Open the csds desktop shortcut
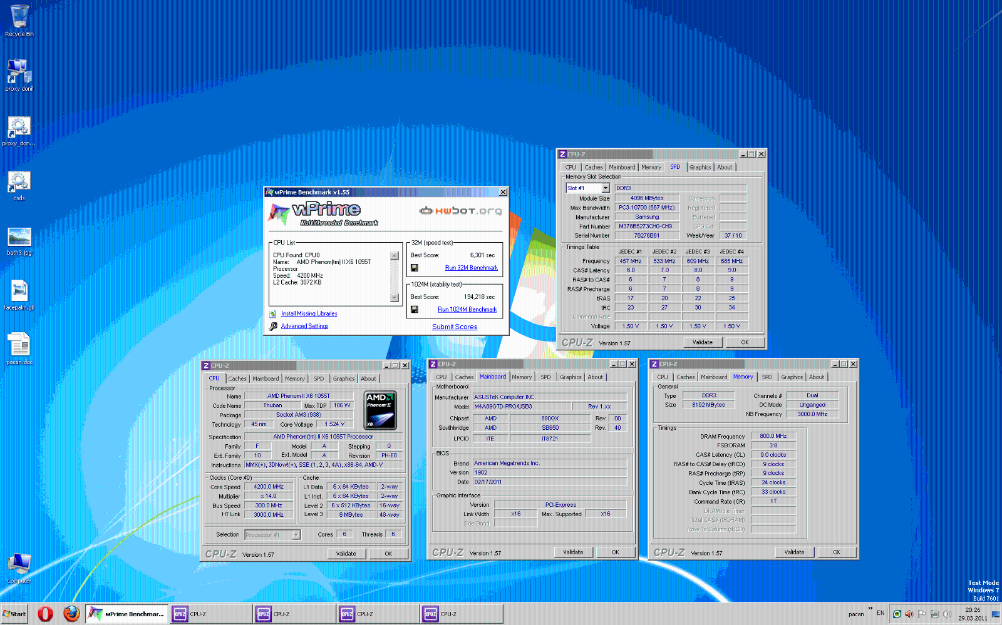 (x=19, y=185)
